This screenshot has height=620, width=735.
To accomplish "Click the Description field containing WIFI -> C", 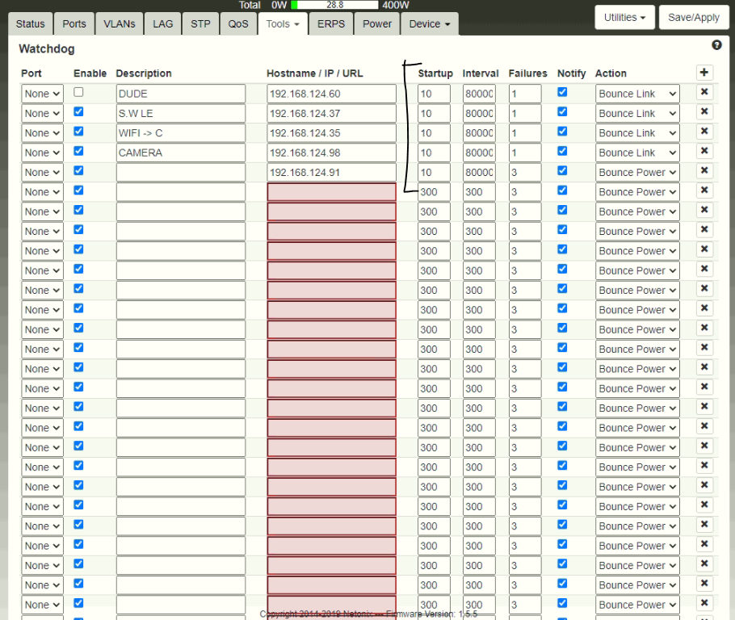I will point(180,133).
